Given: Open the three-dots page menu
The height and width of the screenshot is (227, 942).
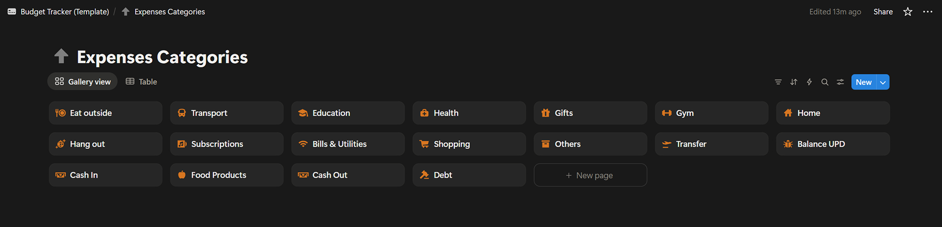Looking at the screenshot, I should (x=927, y=12).
